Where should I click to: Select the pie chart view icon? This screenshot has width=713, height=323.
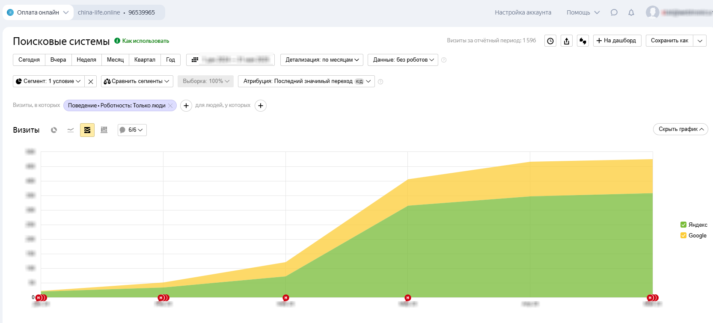point(54,130)
